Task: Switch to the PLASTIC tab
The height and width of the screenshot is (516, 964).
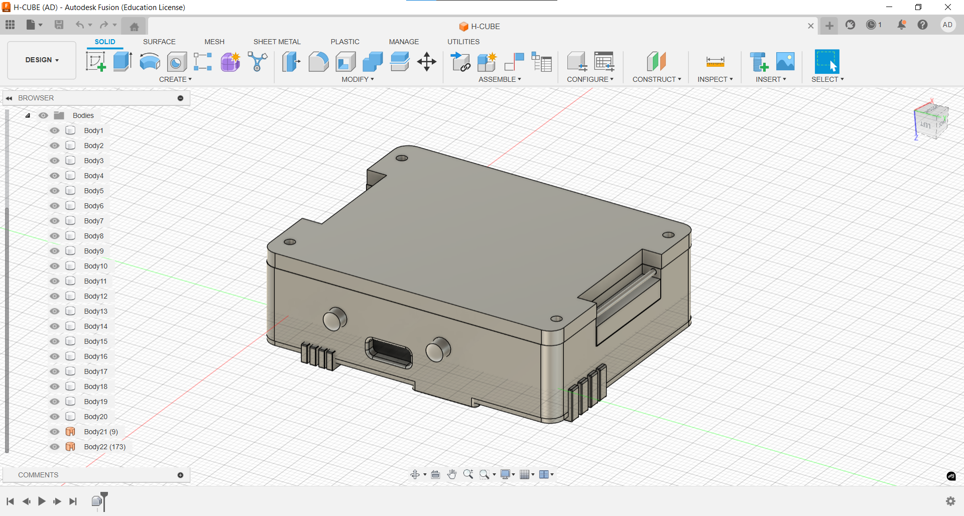Action: coord(345,42)
